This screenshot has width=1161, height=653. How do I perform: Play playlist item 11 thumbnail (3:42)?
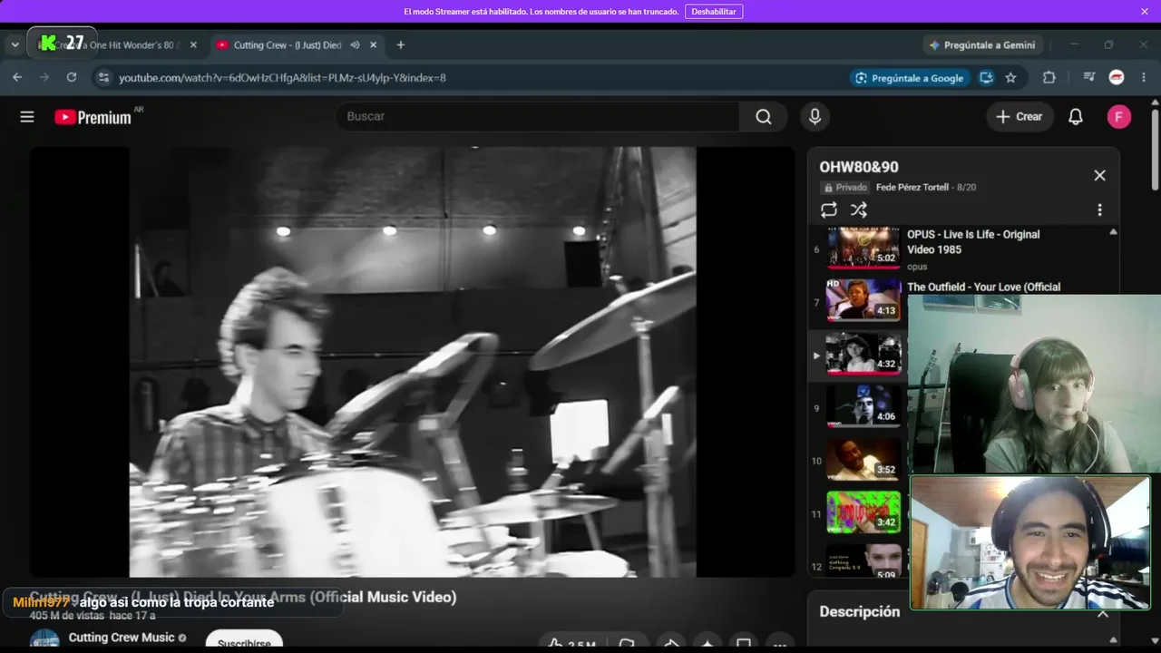pos(863,512)
